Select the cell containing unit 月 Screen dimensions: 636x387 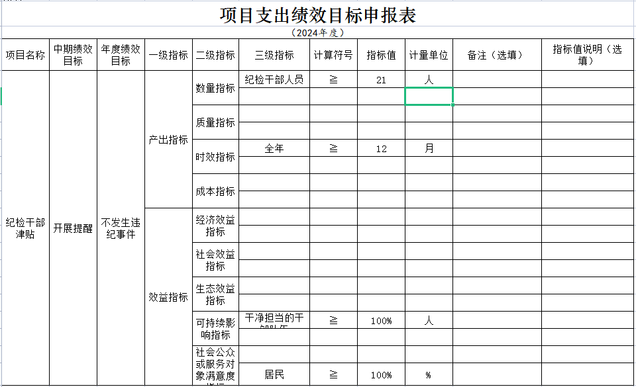[x=429, y=148]
